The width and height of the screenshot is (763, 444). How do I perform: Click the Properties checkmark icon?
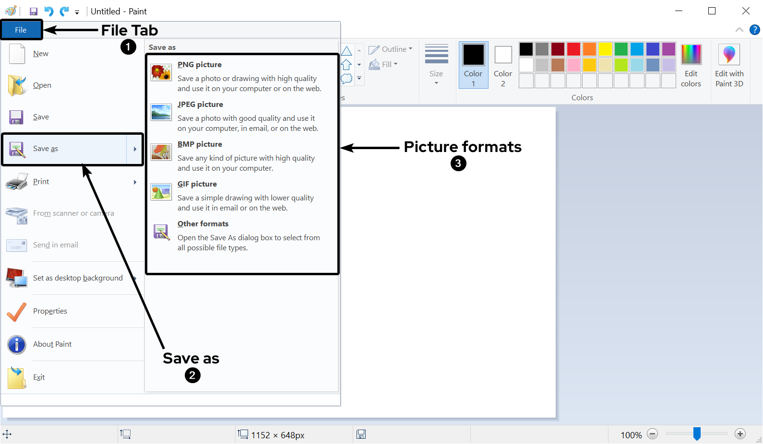[x=17, y=312]
